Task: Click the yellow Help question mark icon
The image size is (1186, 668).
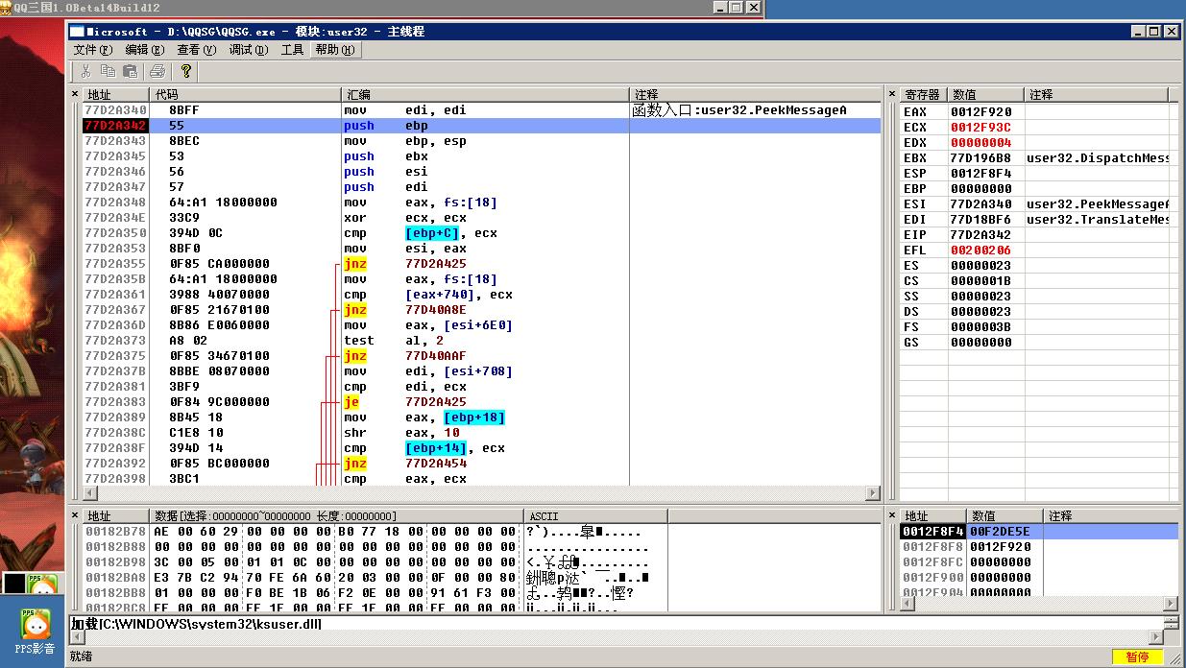Action: click(x=185, y=71)
